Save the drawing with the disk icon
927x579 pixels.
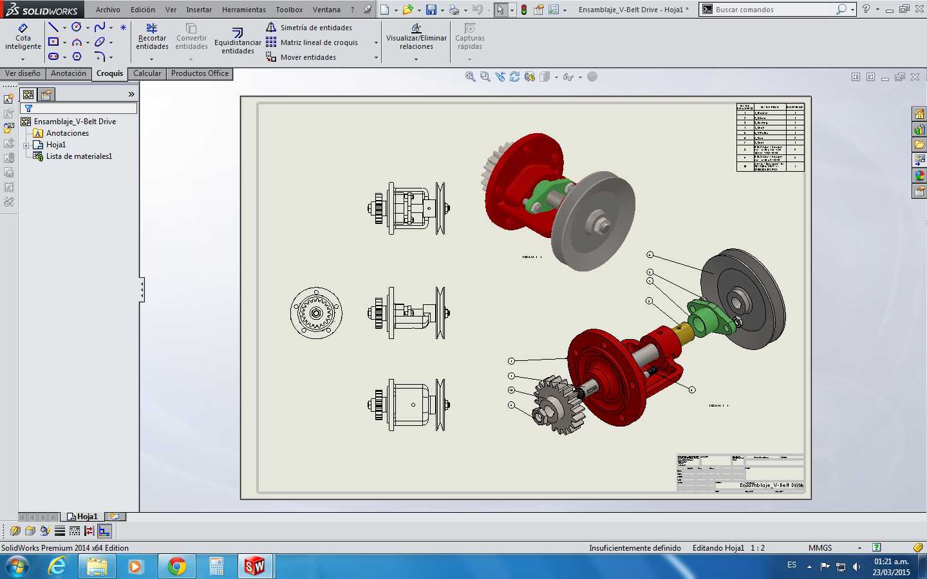coord(431,10)
